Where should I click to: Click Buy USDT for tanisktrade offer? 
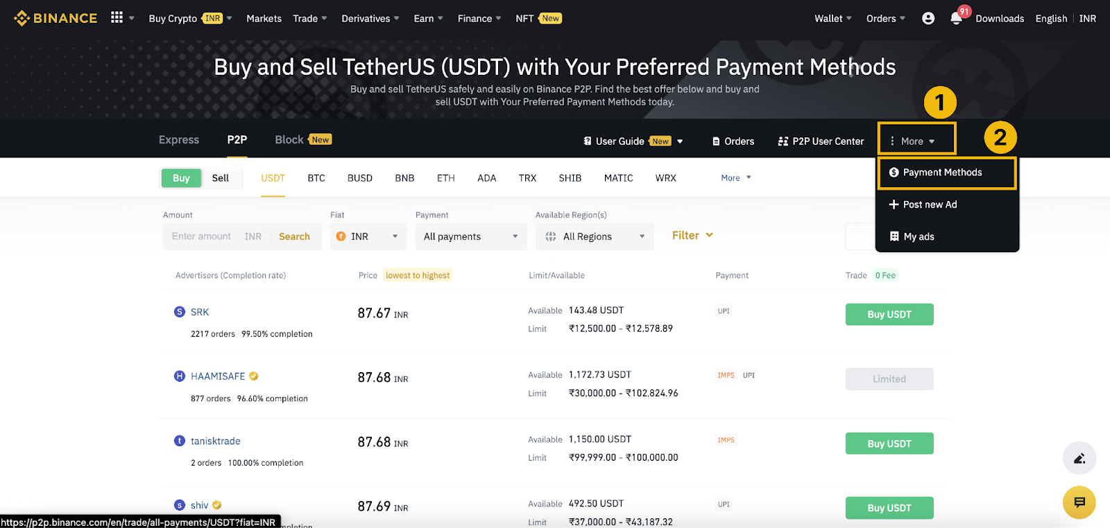[889, 443]
